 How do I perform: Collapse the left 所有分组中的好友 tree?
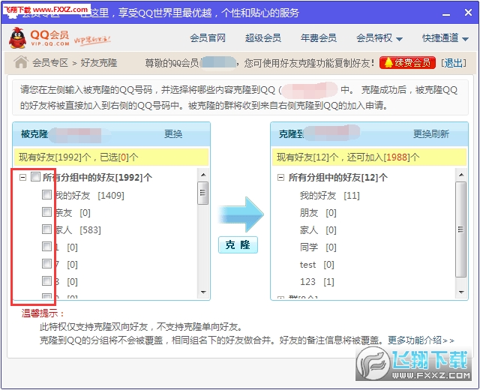click(22, 178)
